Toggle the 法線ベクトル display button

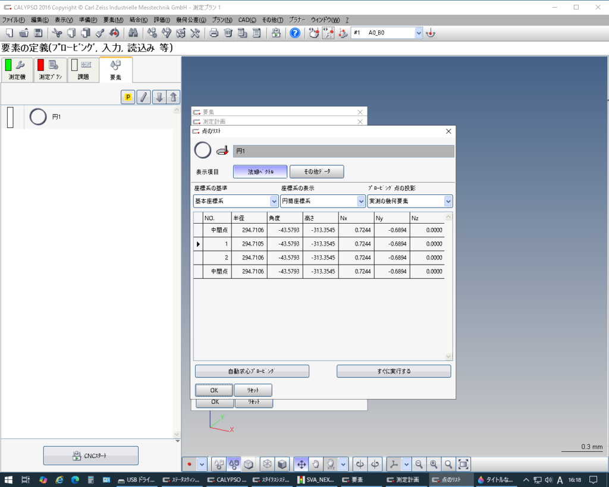[x=260, y=172]
